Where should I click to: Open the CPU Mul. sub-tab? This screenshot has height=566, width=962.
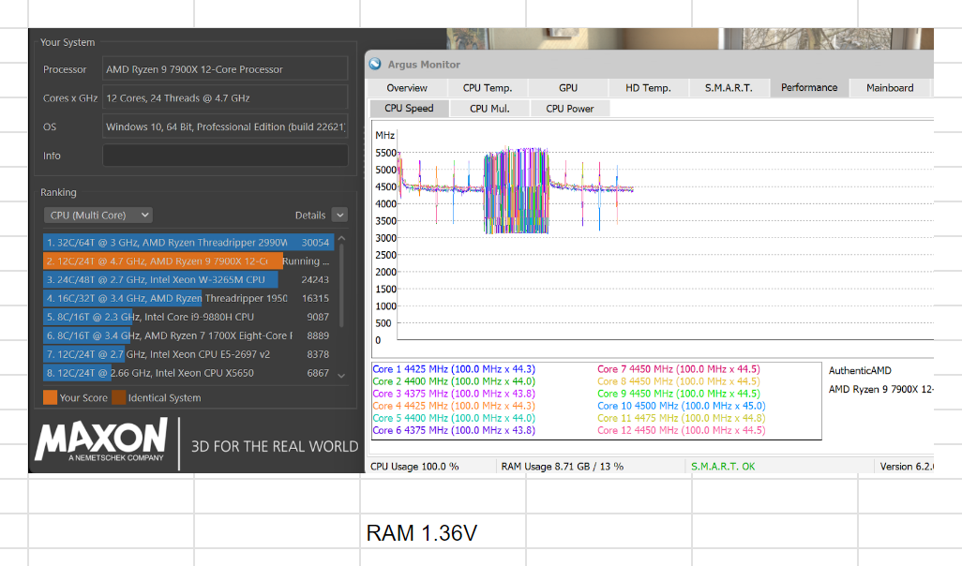tap(489, 109)
